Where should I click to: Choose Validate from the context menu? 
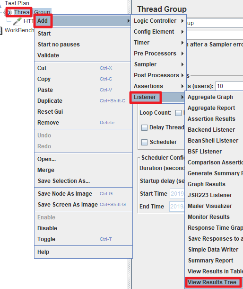click(83, 55)
